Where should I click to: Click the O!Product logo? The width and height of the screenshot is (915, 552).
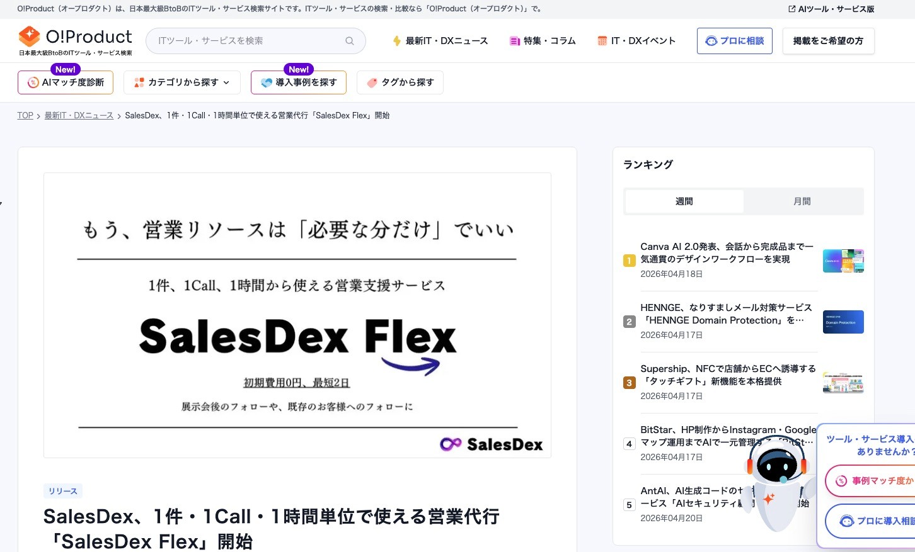[x=76, y=41]
